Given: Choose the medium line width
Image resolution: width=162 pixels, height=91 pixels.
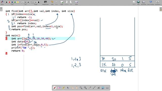Looking at the screenshot, I should [25, 2].
